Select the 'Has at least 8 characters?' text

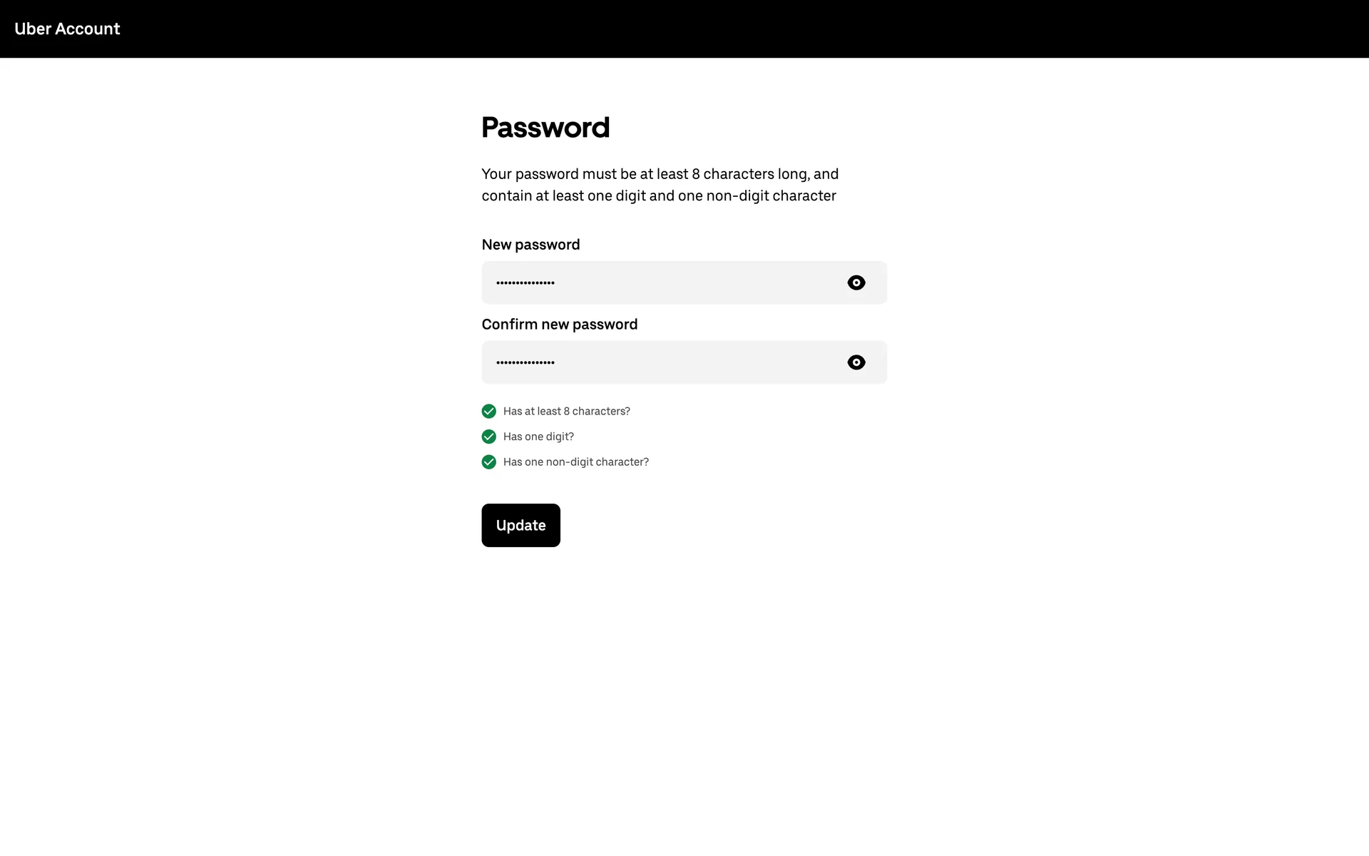tap(566, 412)
